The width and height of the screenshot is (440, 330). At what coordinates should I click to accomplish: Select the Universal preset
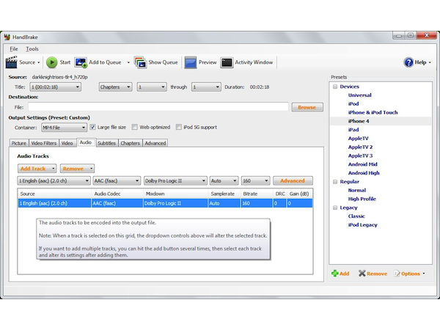pos(360,95)
